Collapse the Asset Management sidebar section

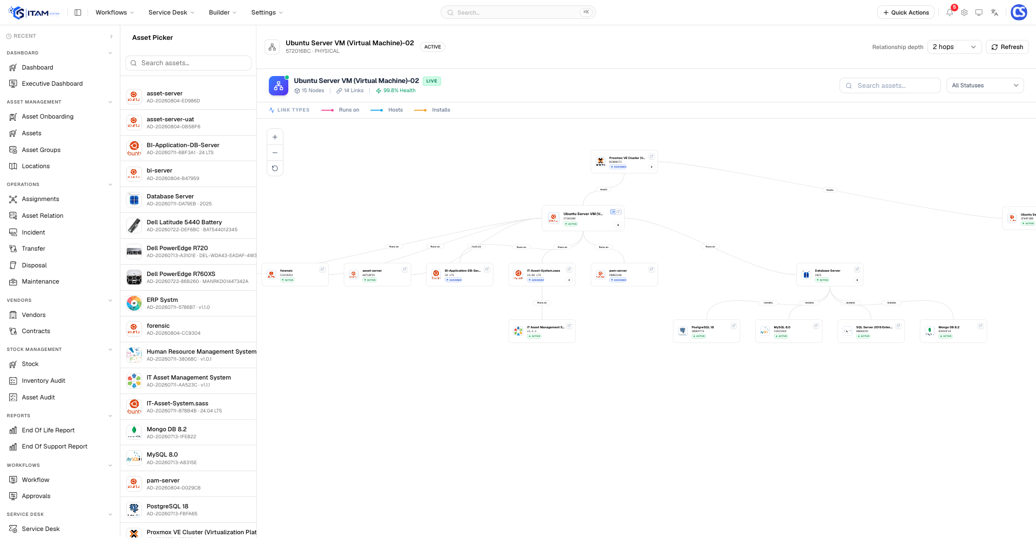tap(110, 102)
